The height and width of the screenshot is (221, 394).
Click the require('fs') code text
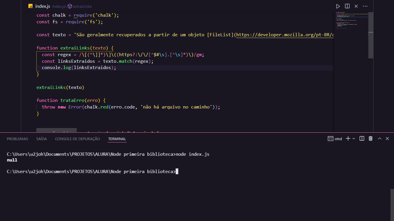(84, 22)
